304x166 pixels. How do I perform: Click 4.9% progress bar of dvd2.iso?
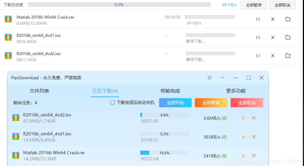click(164, 115)
